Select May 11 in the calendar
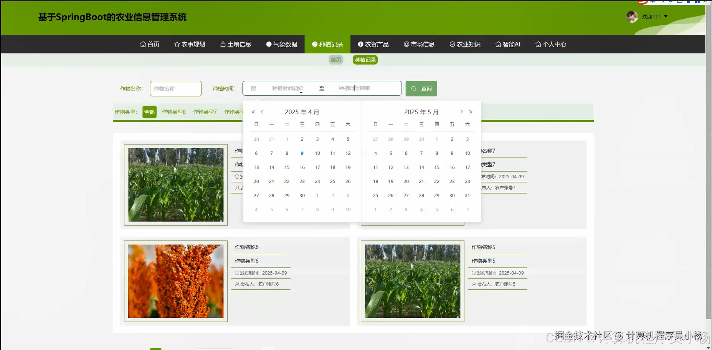The image size is (712, 350). 375,167
